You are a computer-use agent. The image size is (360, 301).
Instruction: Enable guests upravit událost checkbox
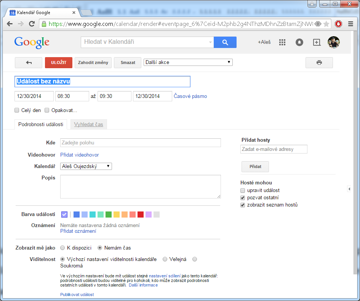click(243, 191)
